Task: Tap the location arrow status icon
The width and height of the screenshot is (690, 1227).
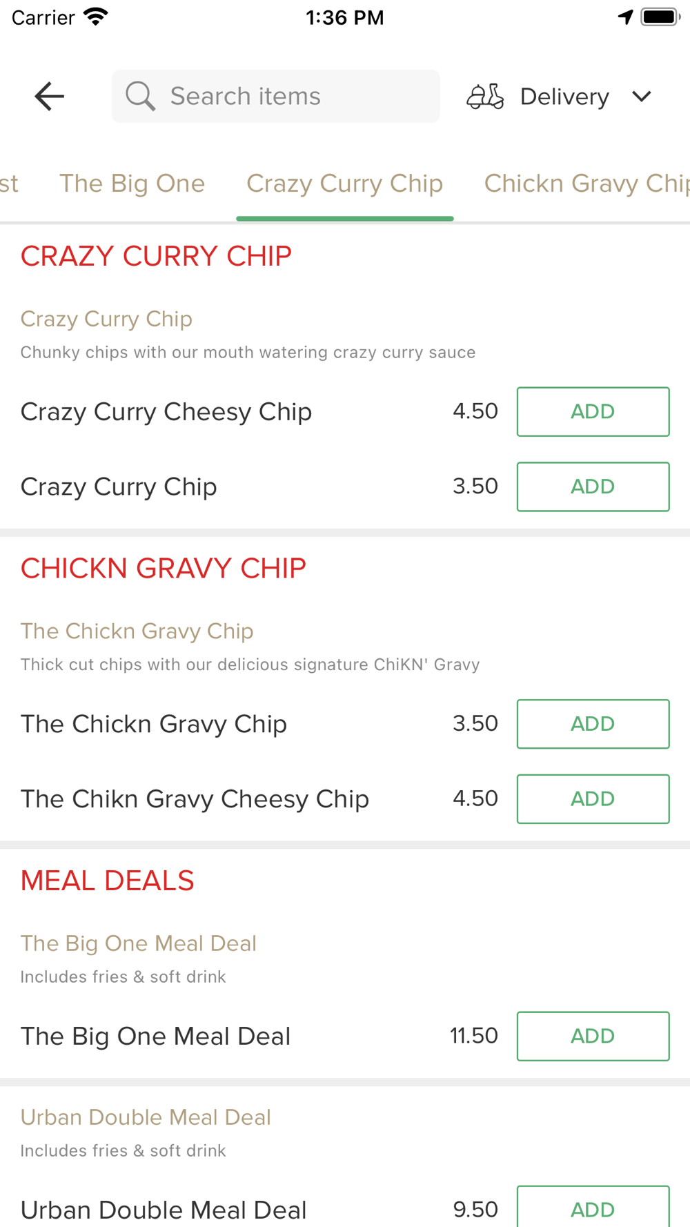Action: [625, 17]
